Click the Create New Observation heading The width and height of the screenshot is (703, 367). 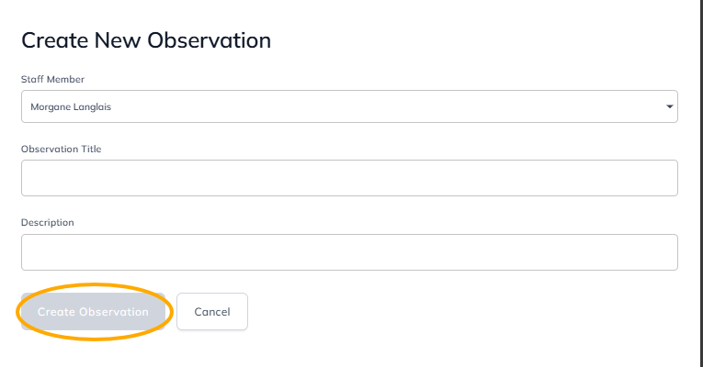tap(146, 40)
